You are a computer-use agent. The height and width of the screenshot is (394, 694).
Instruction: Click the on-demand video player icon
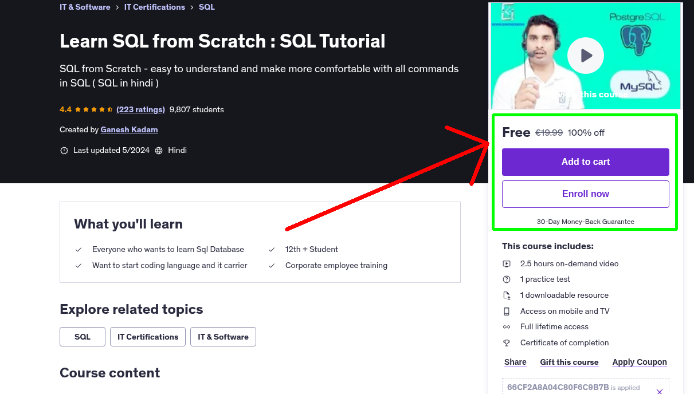[507, 263]
